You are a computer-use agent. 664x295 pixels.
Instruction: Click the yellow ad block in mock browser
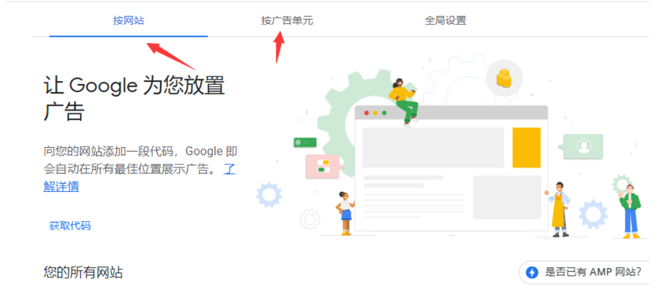tap(526, 147)
